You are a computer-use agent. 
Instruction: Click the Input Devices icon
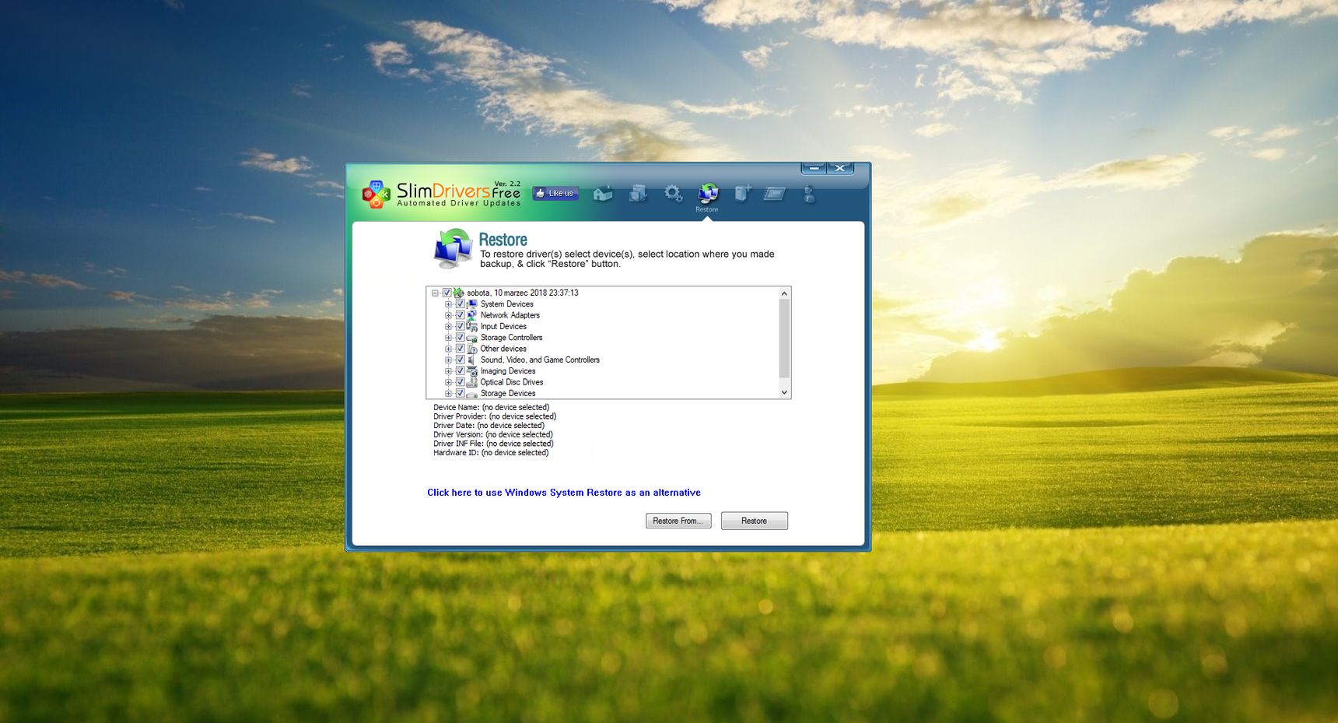click(x=472, y=326)
